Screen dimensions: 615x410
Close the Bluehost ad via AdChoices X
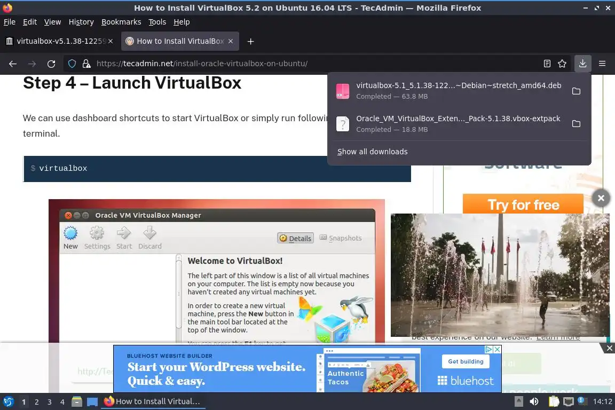tap(497, 349)
